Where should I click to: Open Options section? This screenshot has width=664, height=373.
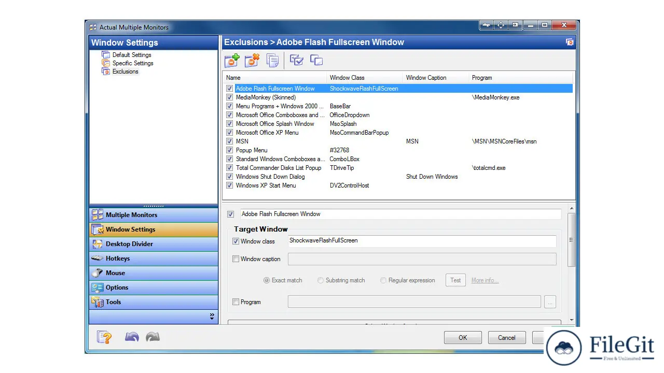click(x=154, y=288)
